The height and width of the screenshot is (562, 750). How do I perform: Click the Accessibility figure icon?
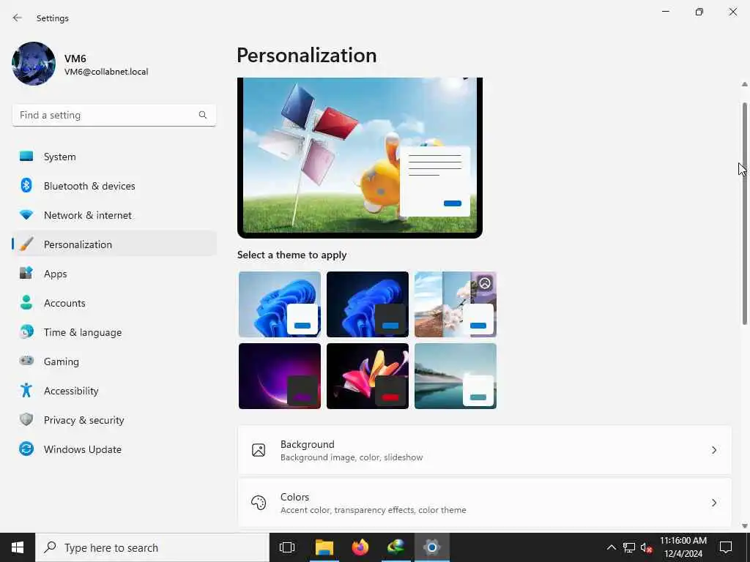(26, 391)
